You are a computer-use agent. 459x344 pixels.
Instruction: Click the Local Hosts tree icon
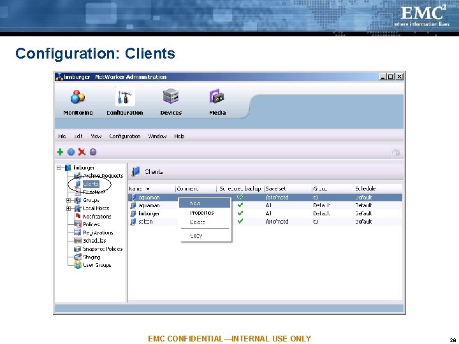coord(78,208)
